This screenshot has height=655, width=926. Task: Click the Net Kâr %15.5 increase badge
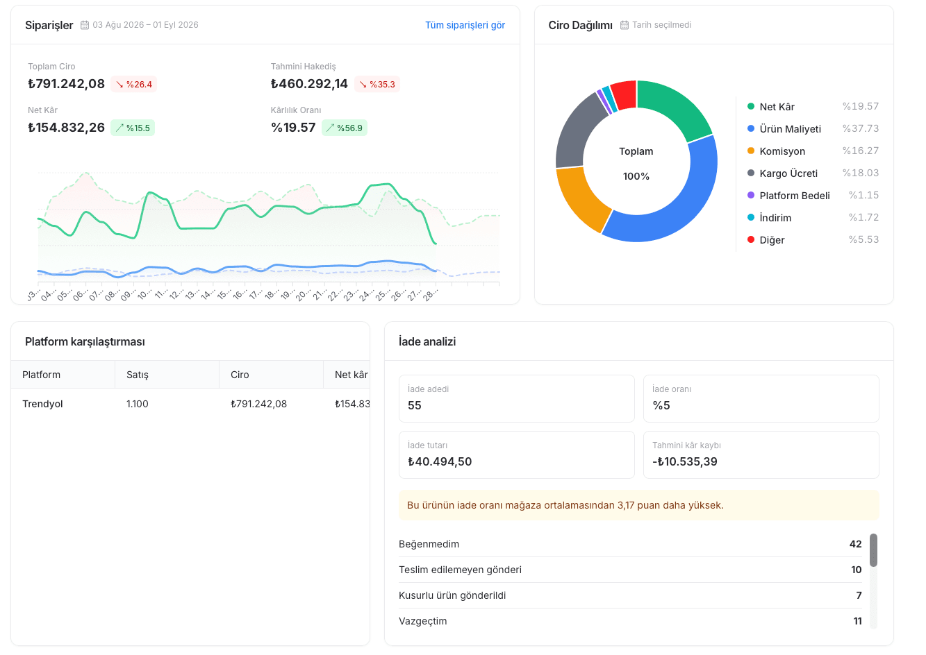pyautogui.click(x=133, y=128)
